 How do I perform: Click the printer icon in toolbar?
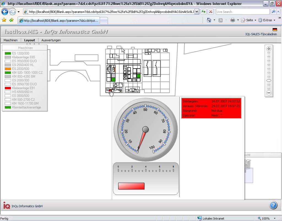[232, 20]
